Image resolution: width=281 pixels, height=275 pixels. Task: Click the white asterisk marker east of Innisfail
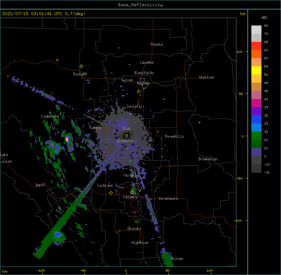(x=164, y=99)
